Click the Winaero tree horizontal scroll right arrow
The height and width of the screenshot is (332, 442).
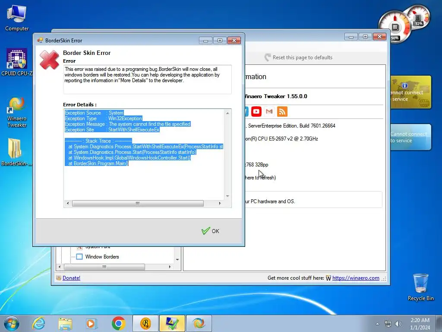170,267
